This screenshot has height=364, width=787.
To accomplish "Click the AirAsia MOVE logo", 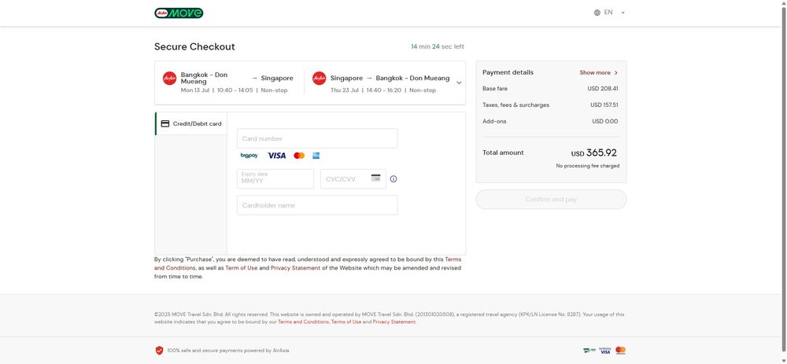I will [179, 13].
